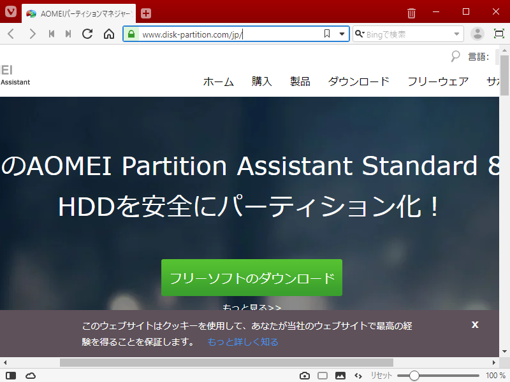Screen dimensions: 510x382
Task: Click the extensions toggle icon in toolbar
Action: (x=499, y=34)
